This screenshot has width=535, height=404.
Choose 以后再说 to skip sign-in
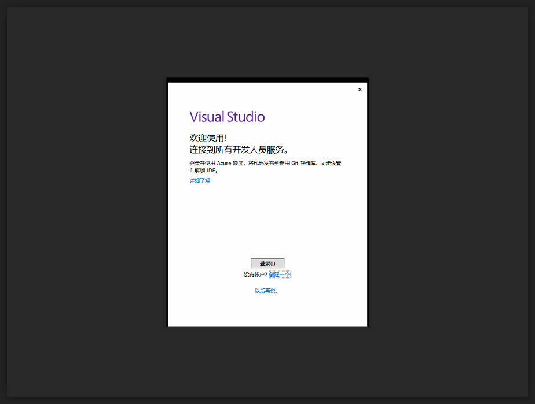point(266,291)
